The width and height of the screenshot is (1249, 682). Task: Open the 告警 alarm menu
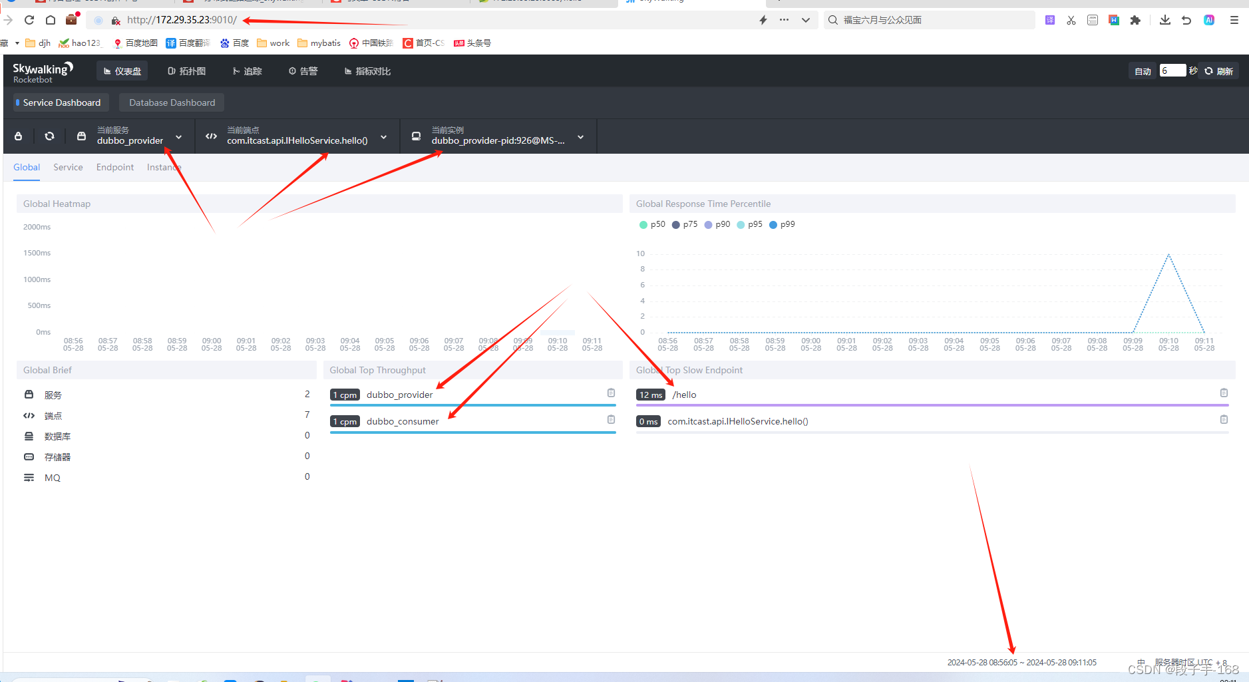pos(303,71)
